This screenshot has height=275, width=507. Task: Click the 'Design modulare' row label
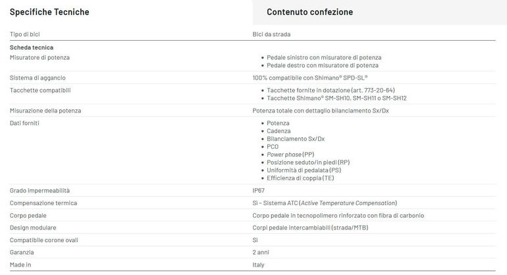(33, 228)
